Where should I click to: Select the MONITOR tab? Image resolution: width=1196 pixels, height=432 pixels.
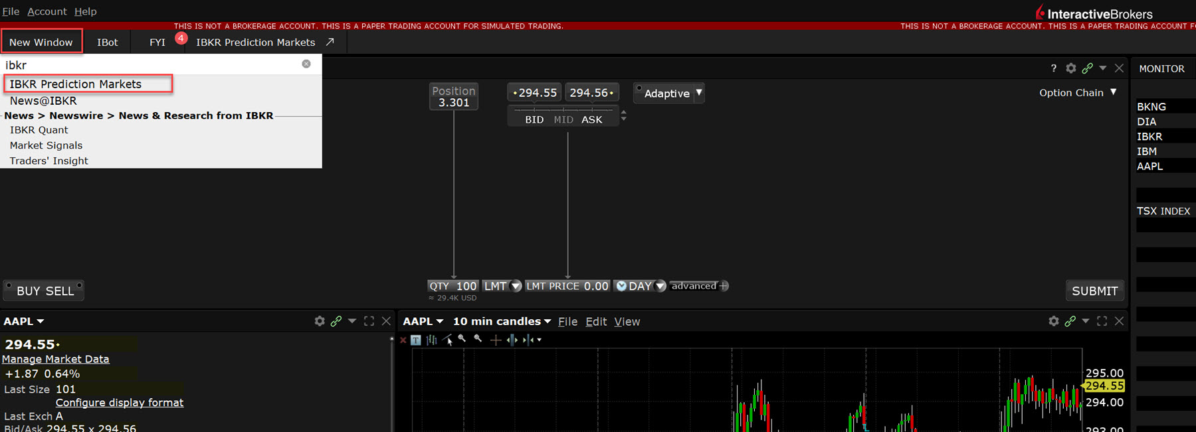(1161, 68)
